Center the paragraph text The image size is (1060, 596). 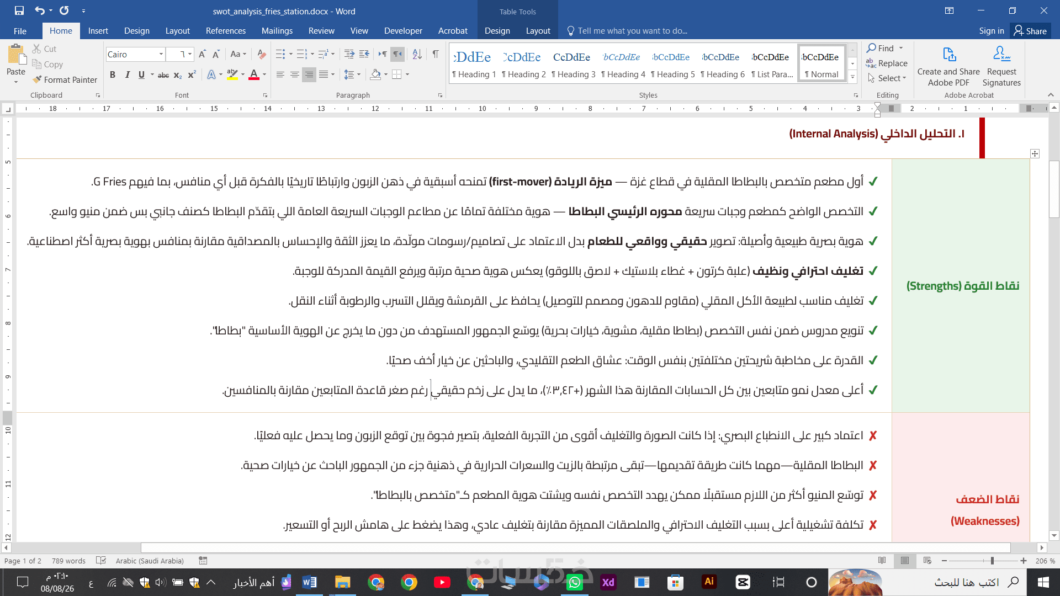tap(295, 74)
